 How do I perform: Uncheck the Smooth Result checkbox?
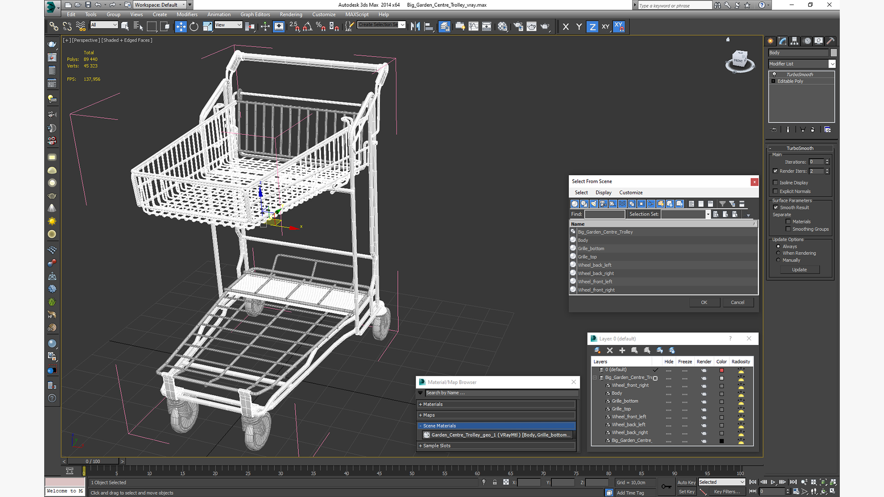coord(776,208)
